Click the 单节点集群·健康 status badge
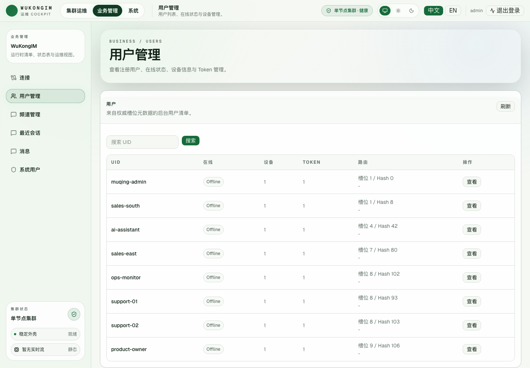 347,11
